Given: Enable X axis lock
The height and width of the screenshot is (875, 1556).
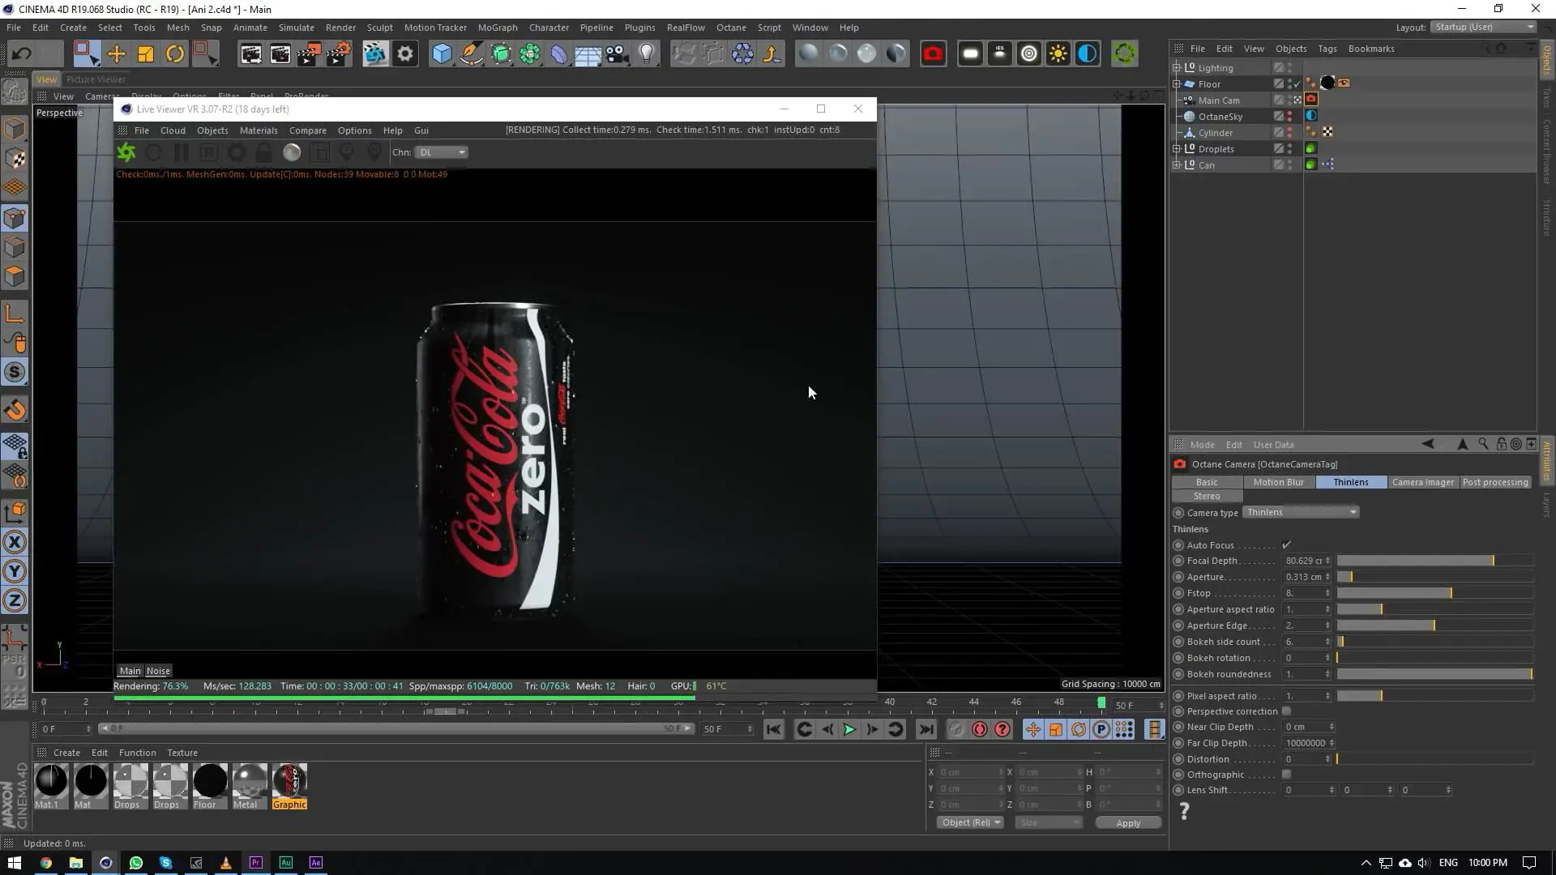Looking at the screenshot, I should [x=15, y=542].
